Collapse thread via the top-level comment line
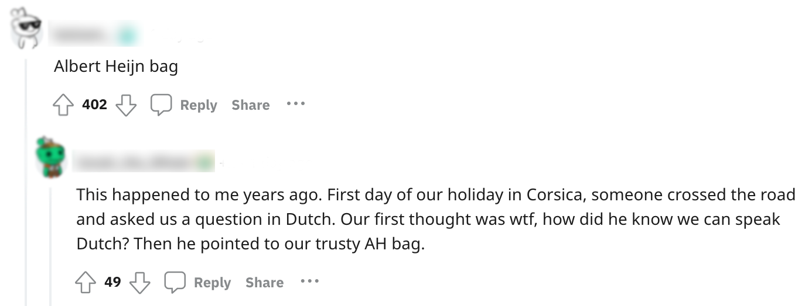This screenshot has width=812, height=306. (26, 175)
